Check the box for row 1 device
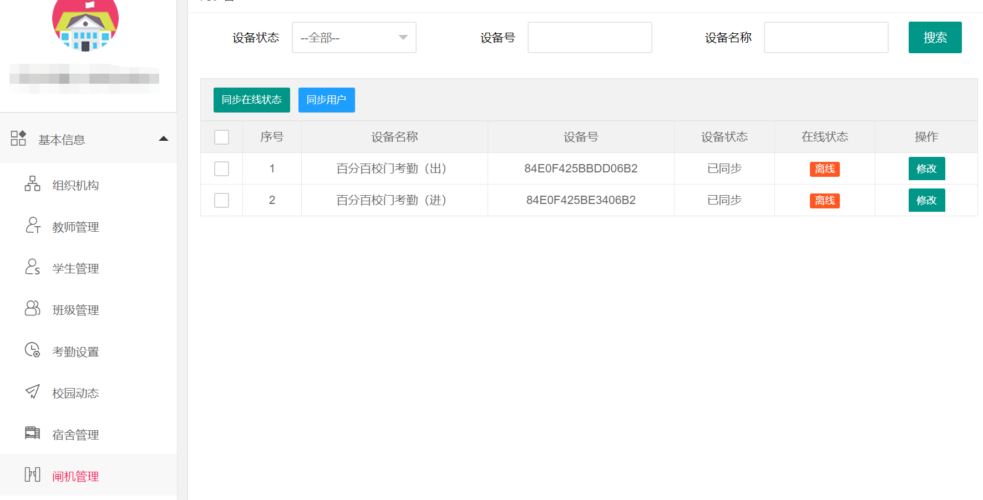983x500 pixels. click(x=221, y=169)
